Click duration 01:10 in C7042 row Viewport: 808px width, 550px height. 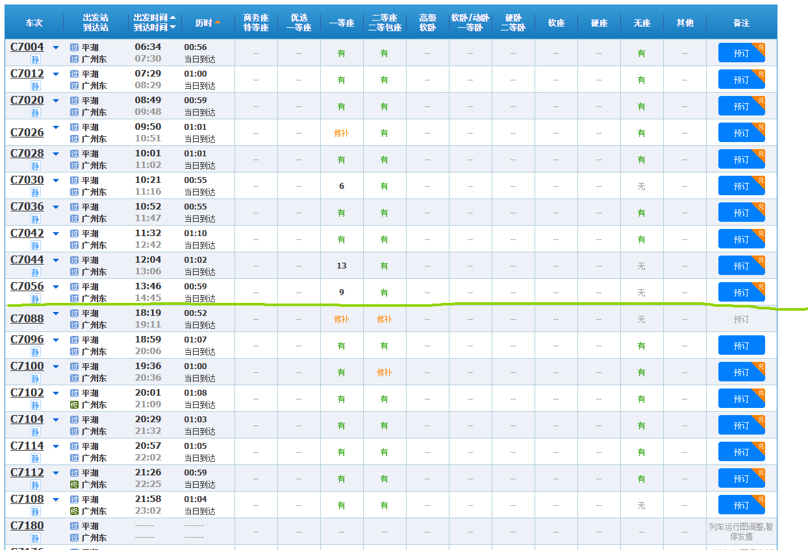196,233
